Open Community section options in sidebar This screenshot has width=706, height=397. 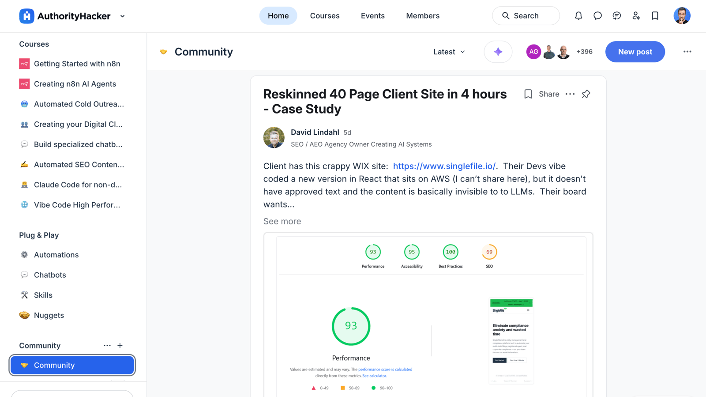[107, 346]
